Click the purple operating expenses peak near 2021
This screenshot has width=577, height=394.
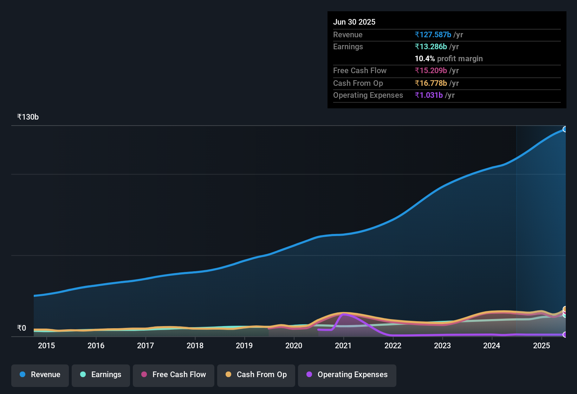point(344,314)
